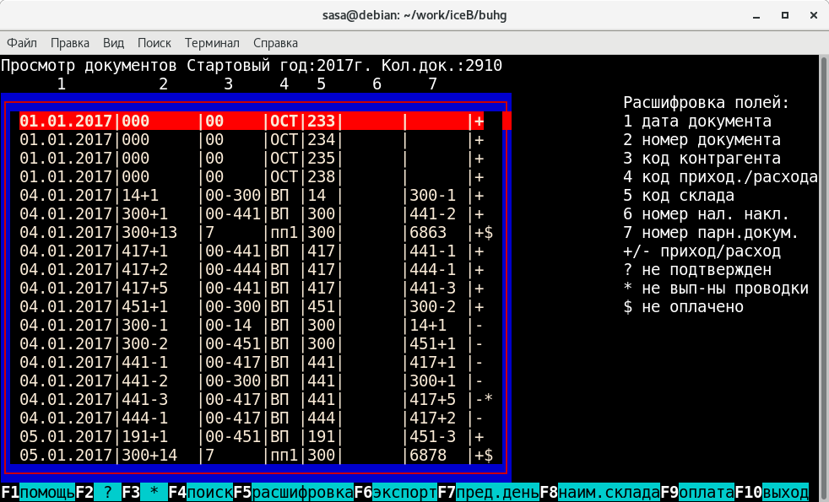
Task: Open the Поиск menu
Action: coord(154,43)
